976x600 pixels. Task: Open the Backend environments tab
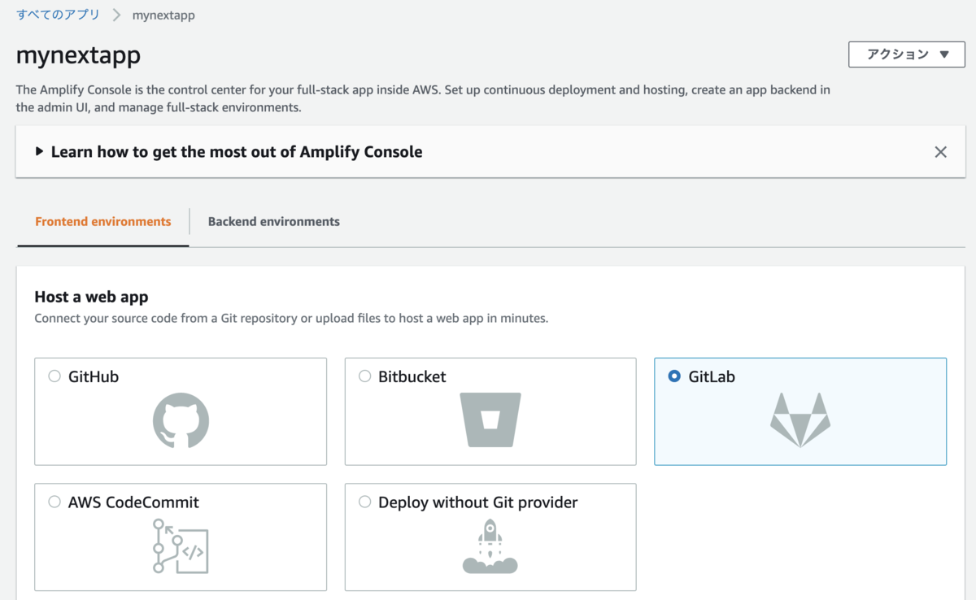[274, 222]
